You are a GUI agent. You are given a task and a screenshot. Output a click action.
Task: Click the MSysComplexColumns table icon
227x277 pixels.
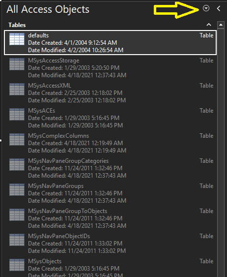(x=17, y=139)
